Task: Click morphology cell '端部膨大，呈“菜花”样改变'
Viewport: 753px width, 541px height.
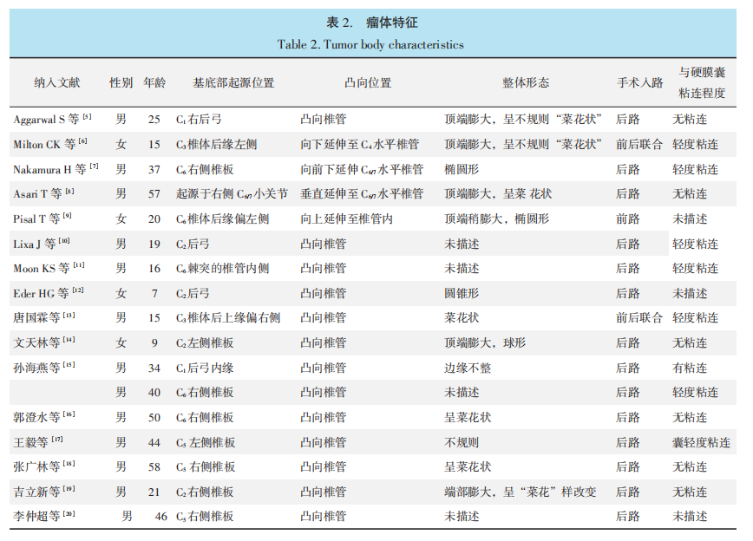Action: [521, 491]
